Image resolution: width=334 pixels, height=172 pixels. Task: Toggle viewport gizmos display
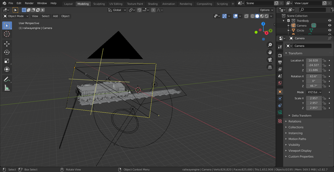pos(224,16)
